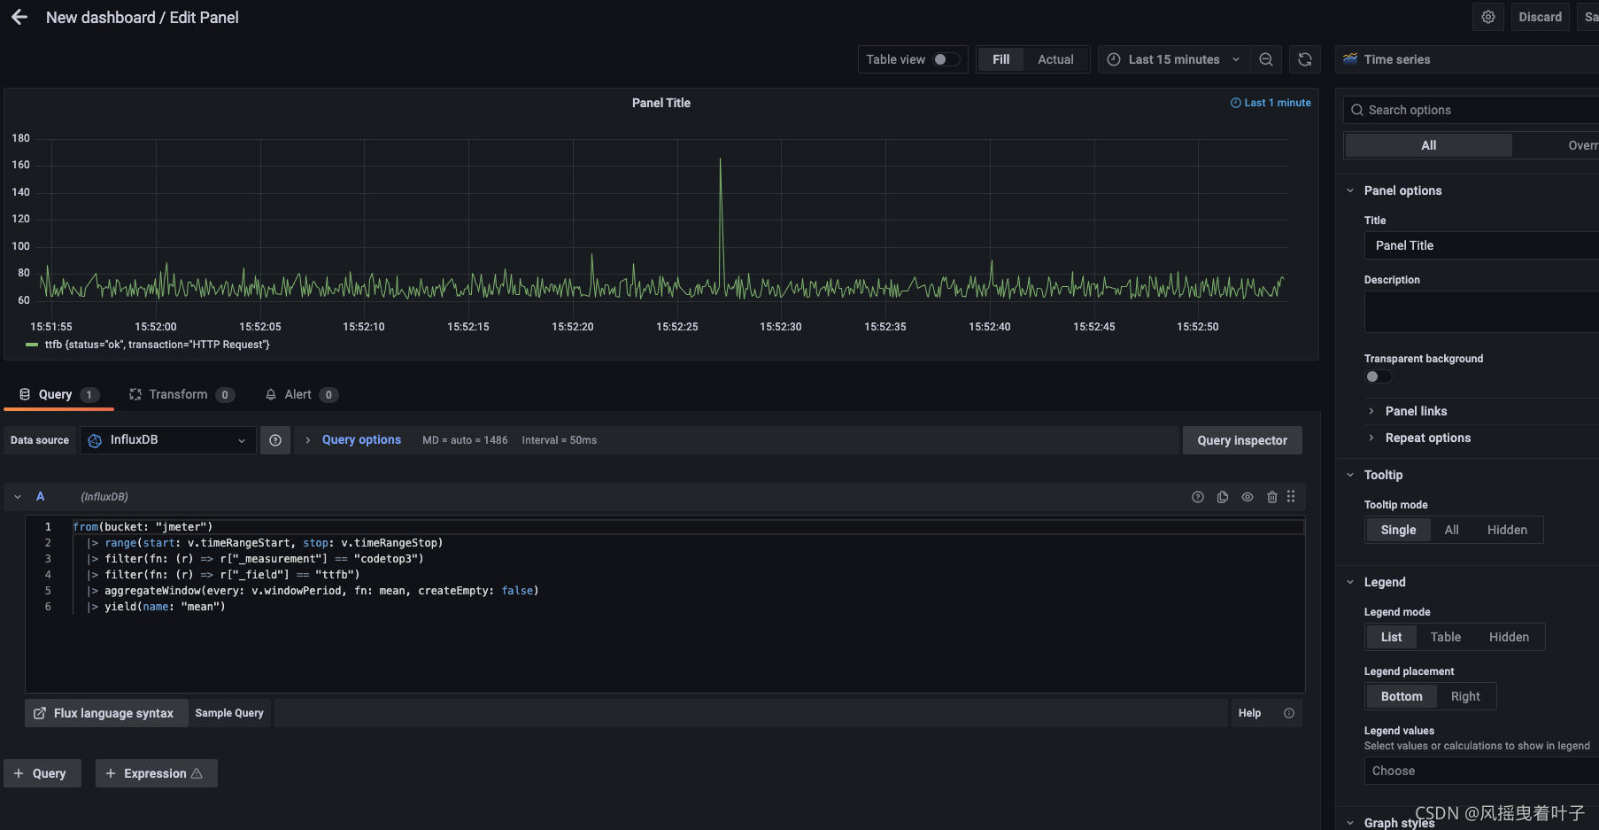Expand the Panel links section
This screenshot has width=1599, height=830.
(1417, 410)
